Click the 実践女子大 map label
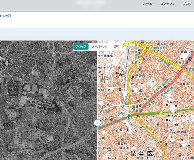 pyautogui.click(x=179, y=116)
